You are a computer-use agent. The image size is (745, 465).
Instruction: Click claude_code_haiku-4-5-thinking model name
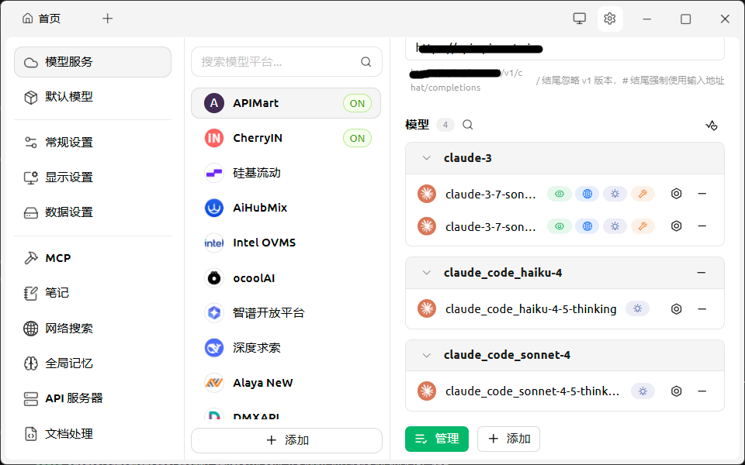(x=531, y=309)
